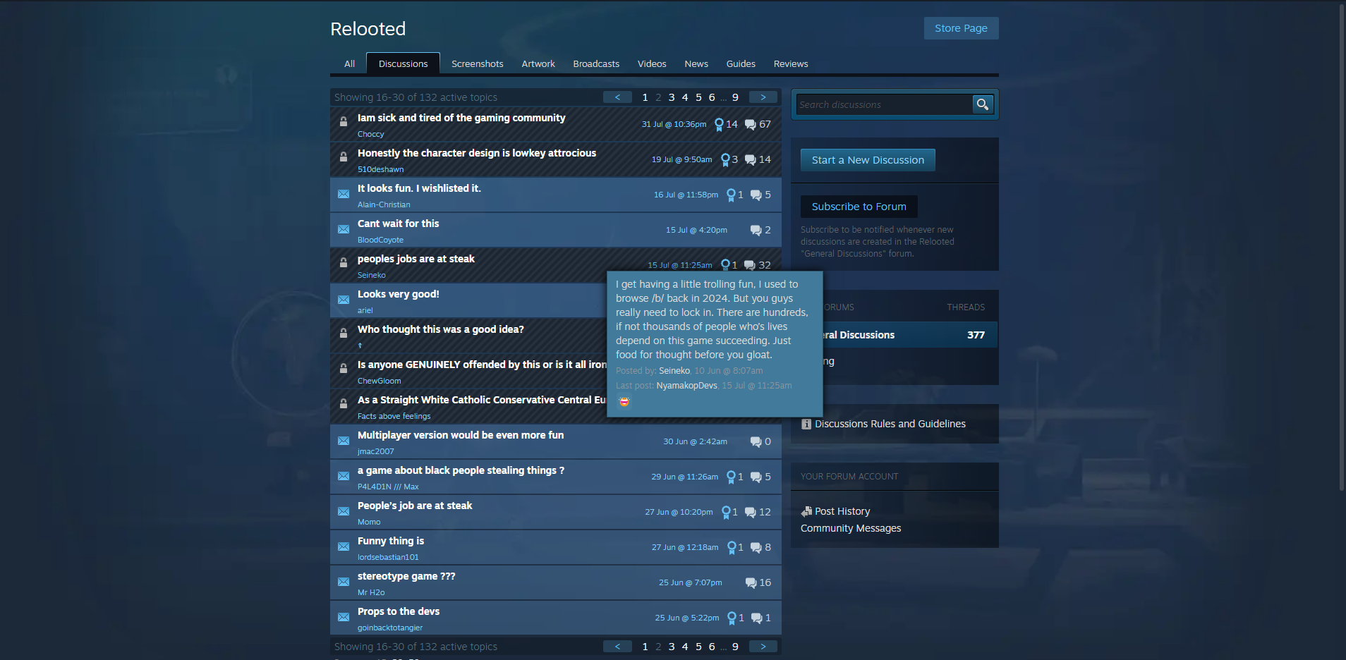
Task: Click author name 'Choccy'
Action: (370, 134)
